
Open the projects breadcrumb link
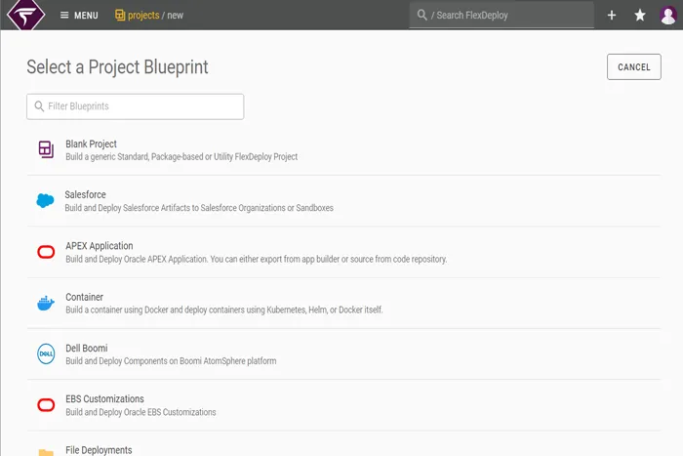click(x=143, y=16)
